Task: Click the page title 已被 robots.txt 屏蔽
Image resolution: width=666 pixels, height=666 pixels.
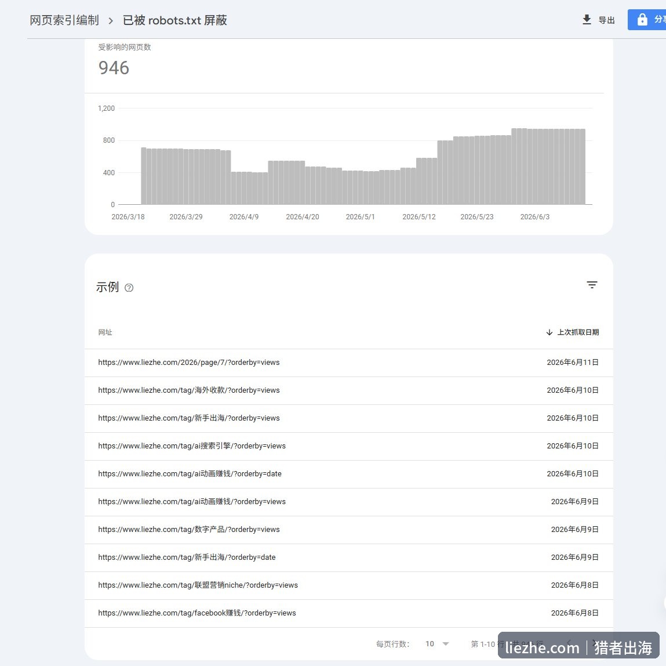Action: coord(174,20)
